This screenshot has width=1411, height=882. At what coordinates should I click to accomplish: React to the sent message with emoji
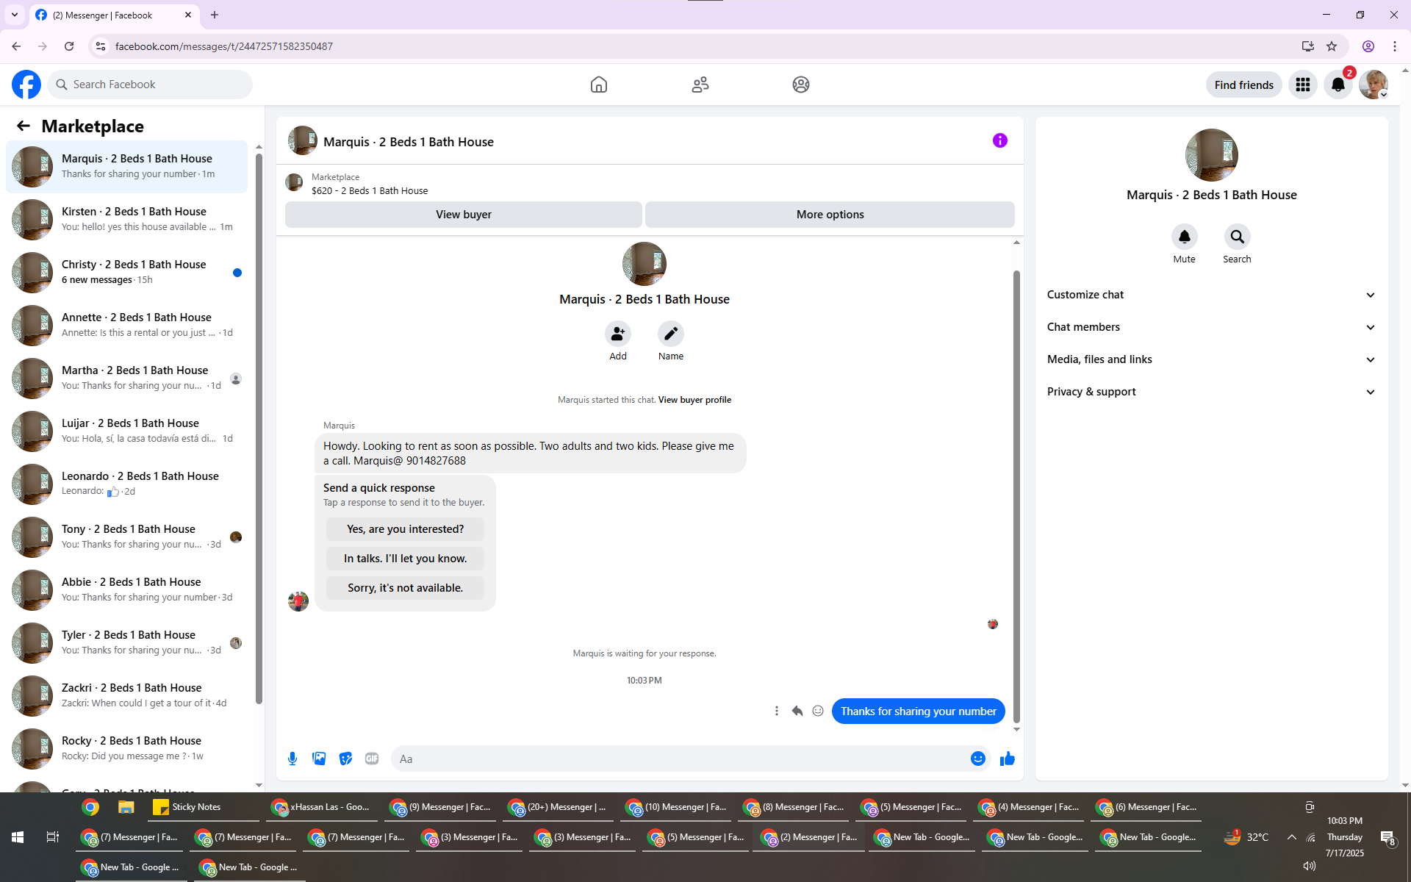tap(818, 711)
